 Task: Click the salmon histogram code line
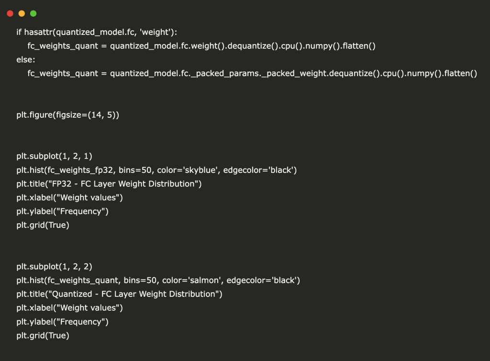[158, 281]
